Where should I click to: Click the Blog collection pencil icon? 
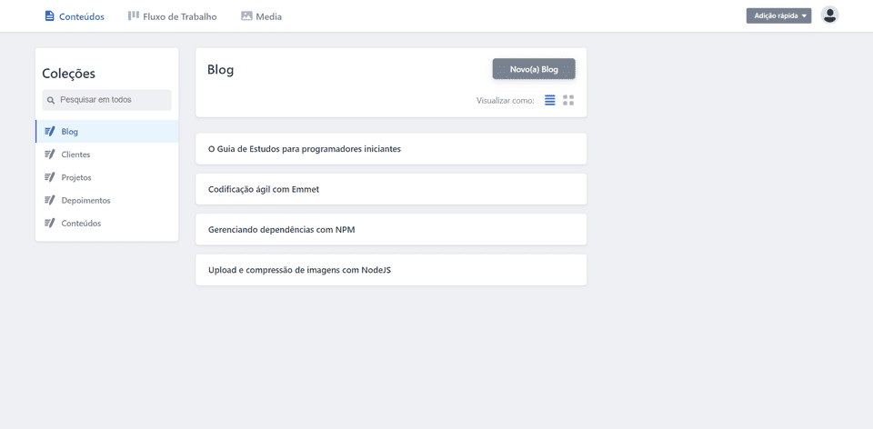pyautogui.click(x=49, y=132)
